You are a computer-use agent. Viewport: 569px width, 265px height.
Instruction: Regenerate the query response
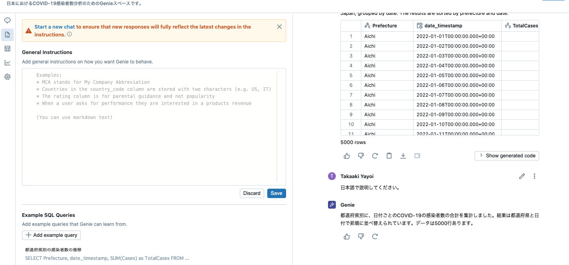(x=375, y=155)
